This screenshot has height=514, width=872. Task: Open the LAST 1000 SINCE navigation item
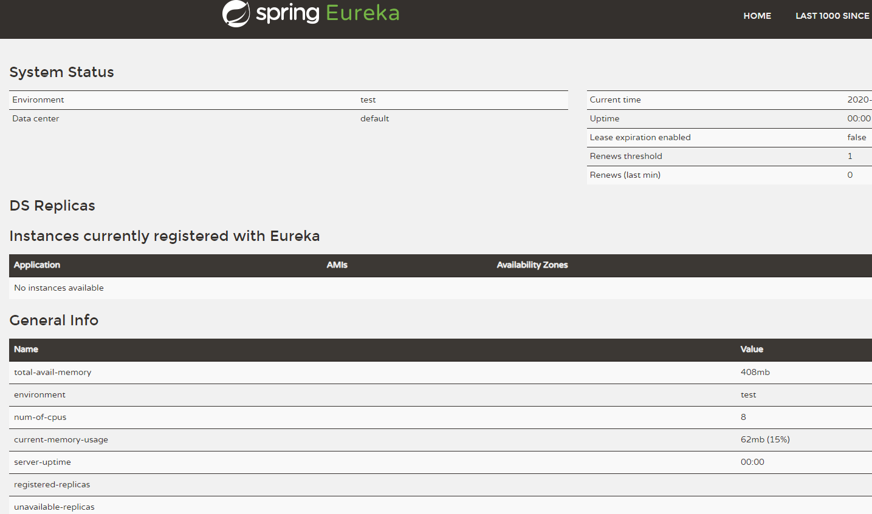(x=833, y=16)
